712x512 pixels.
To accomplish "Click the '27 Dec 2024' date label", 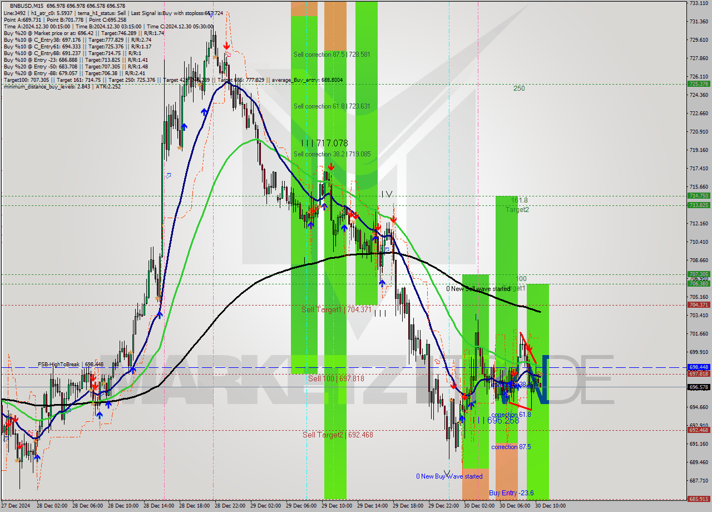I will coord(15,506).
